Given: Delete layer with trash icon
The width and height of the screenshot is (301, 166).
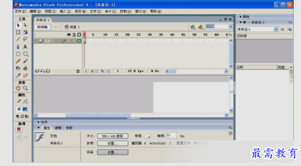Looking at the screenshot, I should pos(78,71).
